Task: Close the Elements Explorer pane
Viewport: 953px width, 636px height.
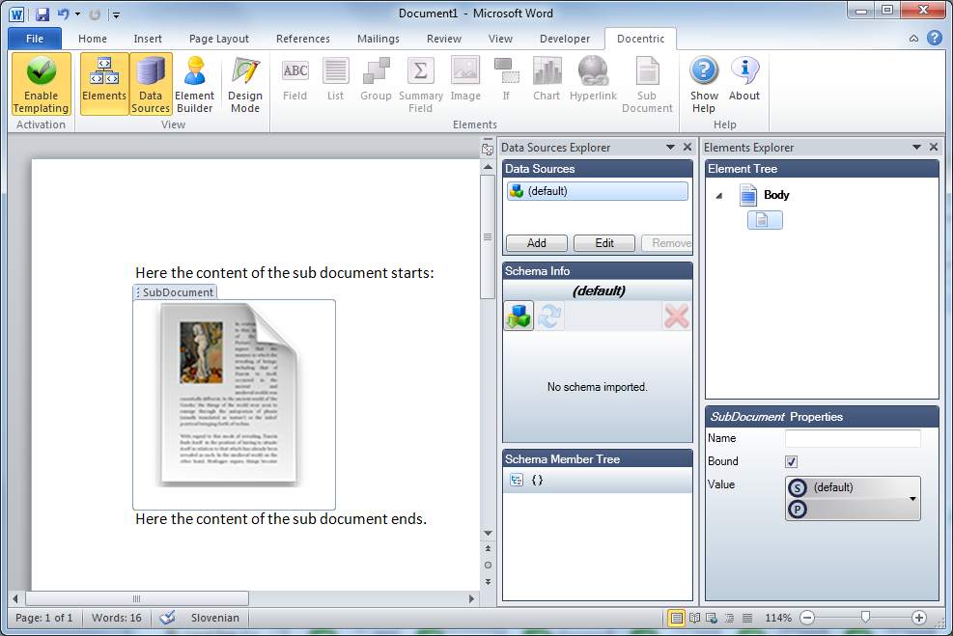Action: point(934,147)
